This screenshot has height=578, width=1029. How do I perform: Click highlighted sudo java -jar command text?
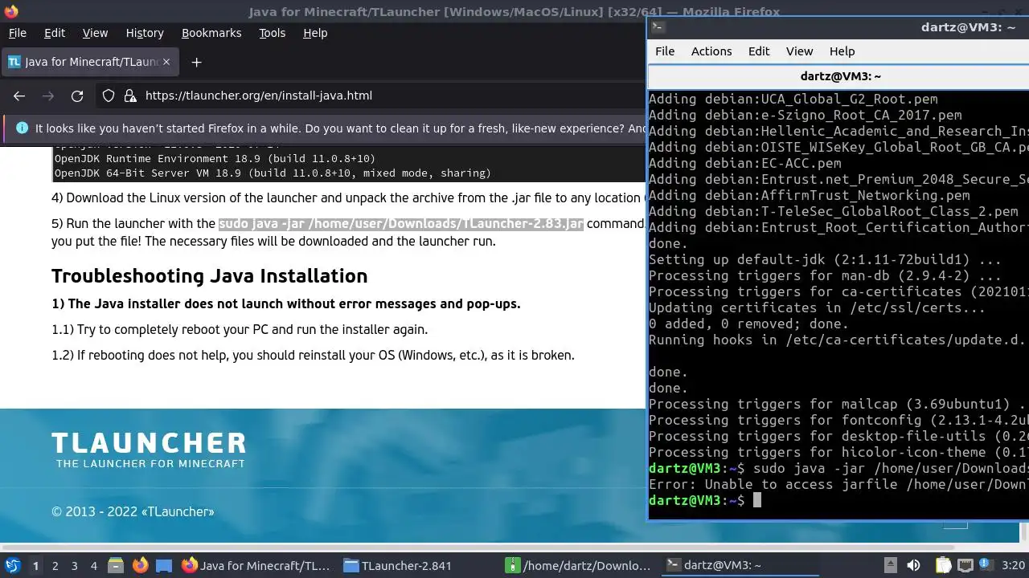point(400,224)
